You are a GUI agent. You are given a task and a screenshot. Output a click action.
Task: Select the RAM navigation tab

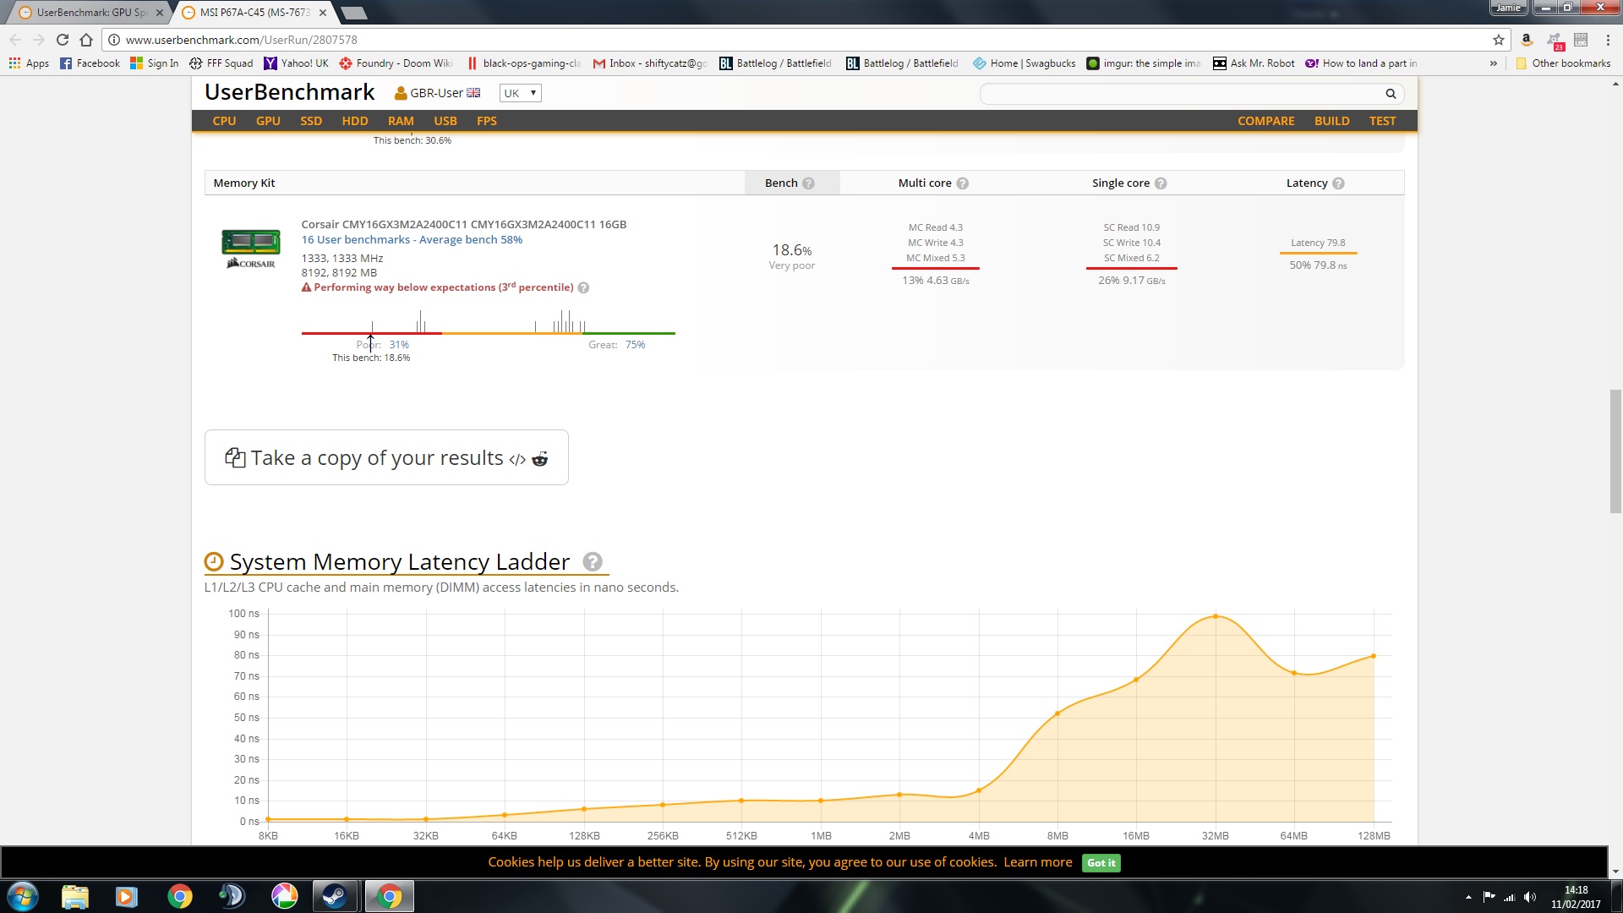401,121
